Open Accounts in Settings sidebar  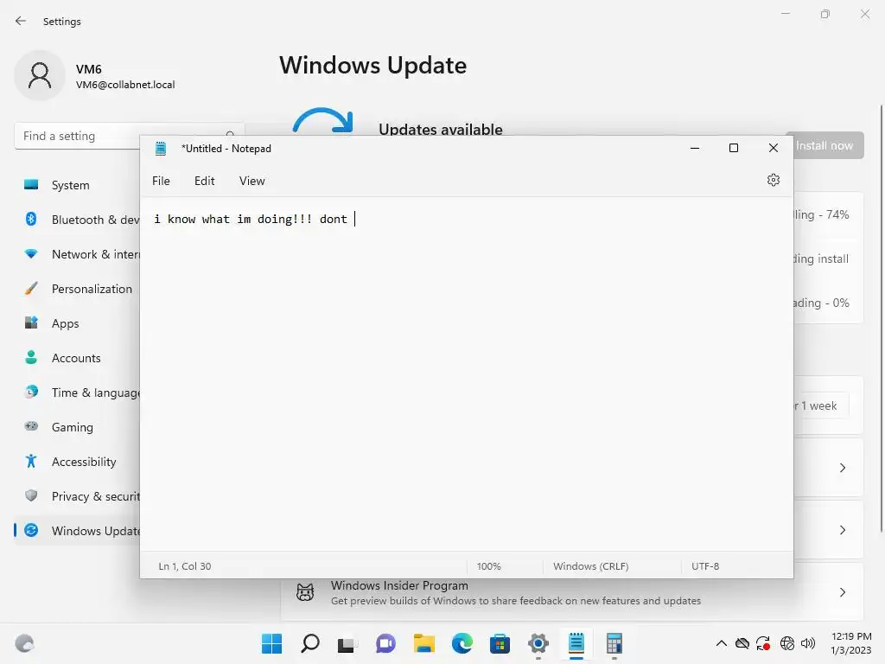[78, 358]
